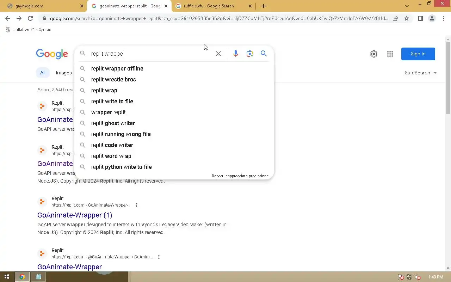Choose suggestion replit ghost writer
The height and width of the screenshot is (282, 451).
(x=174, y=123)
